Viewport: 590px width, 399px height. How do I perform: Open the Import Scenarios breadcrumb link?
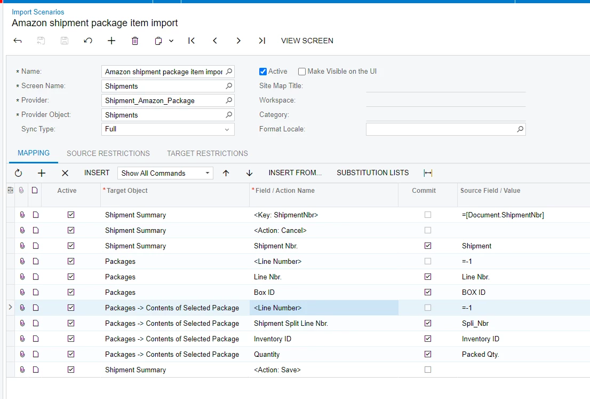coord(38,12)
